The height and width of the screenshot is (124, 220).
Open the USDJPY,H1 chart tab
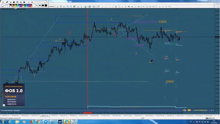click(54, 116)
